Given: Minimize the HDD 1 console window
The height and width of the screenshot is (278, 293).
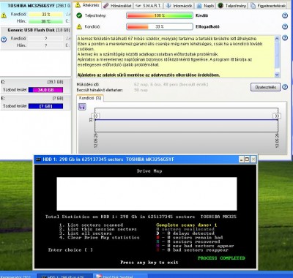Looking at the screenshot, I should click(x=241, y=159).
